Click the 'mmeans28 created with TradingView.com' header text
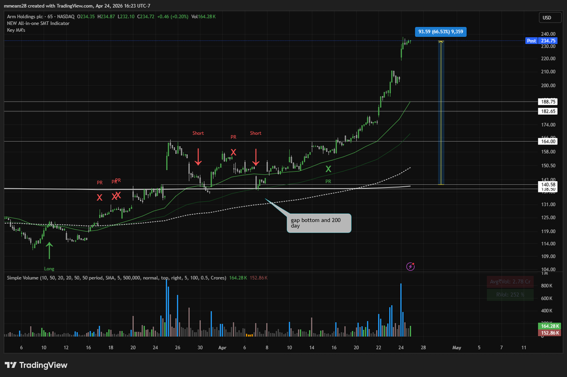This screenshot has width=567, height=377. tap(48, 6)
